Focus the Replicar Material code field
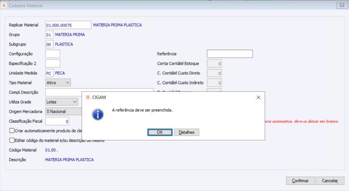 [x=68, y=25]
